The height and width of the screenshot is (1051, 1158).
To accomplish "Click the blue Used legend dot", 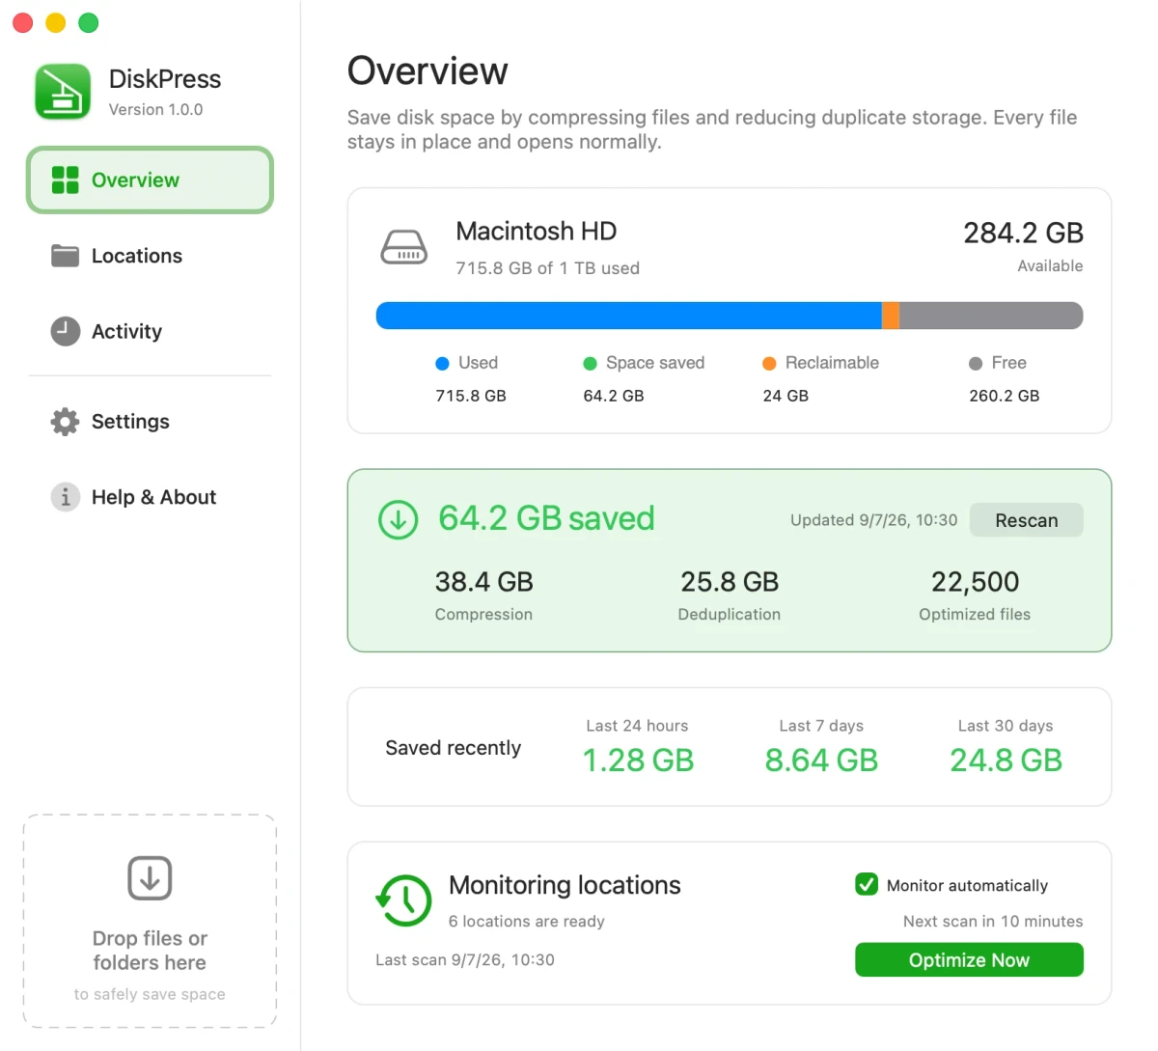I will (442, 364).
